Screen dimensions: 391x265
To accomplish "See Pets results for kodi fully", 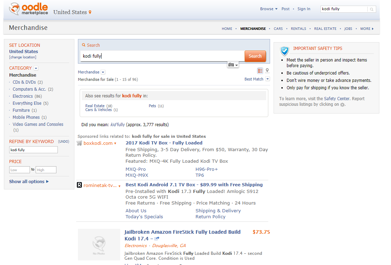I will pos(152,106).
